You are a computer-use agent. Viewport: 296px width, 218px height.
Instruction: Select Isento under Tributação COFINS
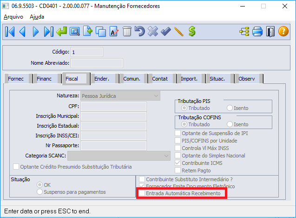(x=230, y=124)
